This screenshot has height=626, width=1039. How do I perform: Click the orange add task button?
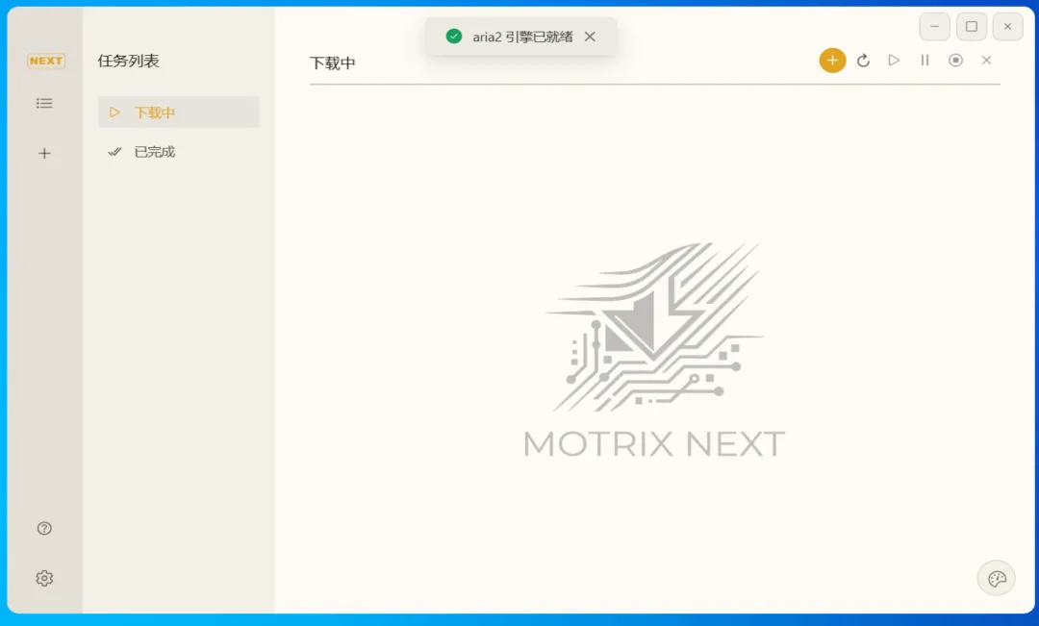pos(832,61)
